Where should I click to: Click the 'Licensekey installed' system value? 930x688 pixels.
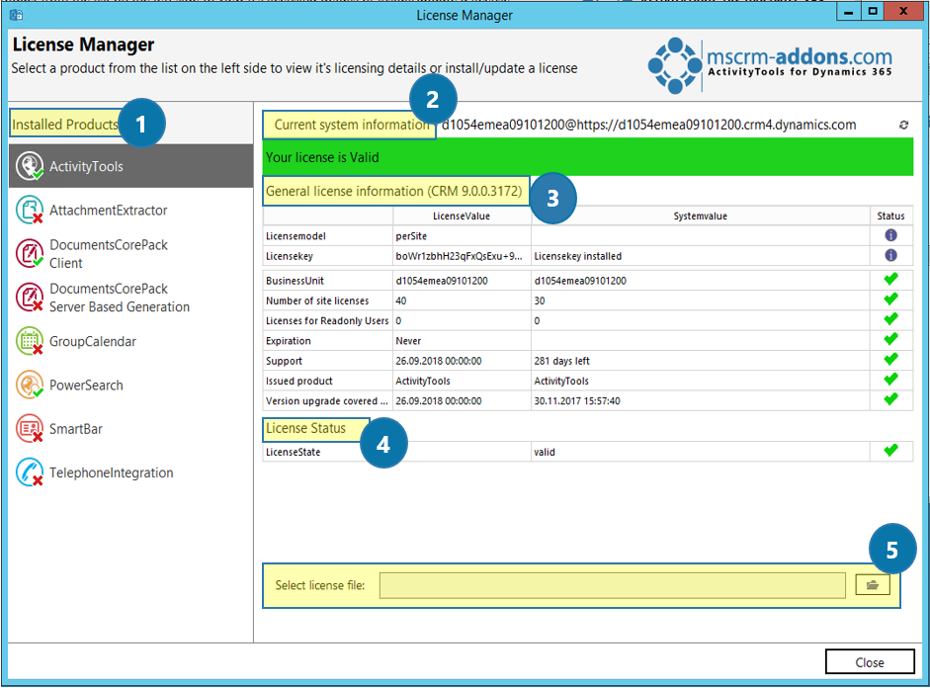pos(578,256)
